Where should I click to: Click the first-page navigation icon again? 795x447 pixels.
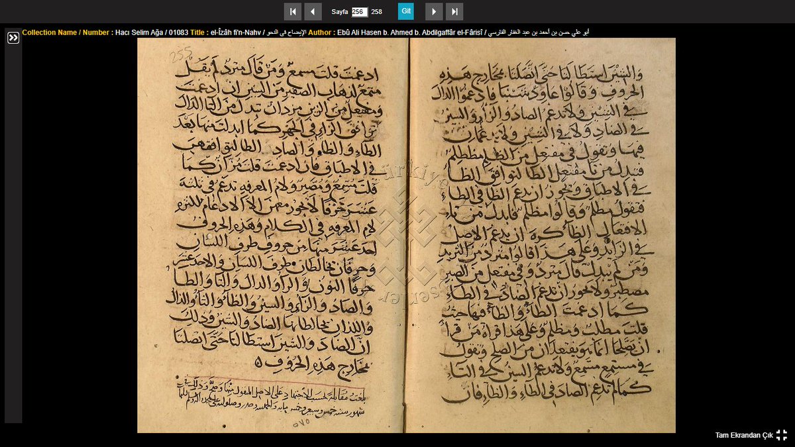293,11
